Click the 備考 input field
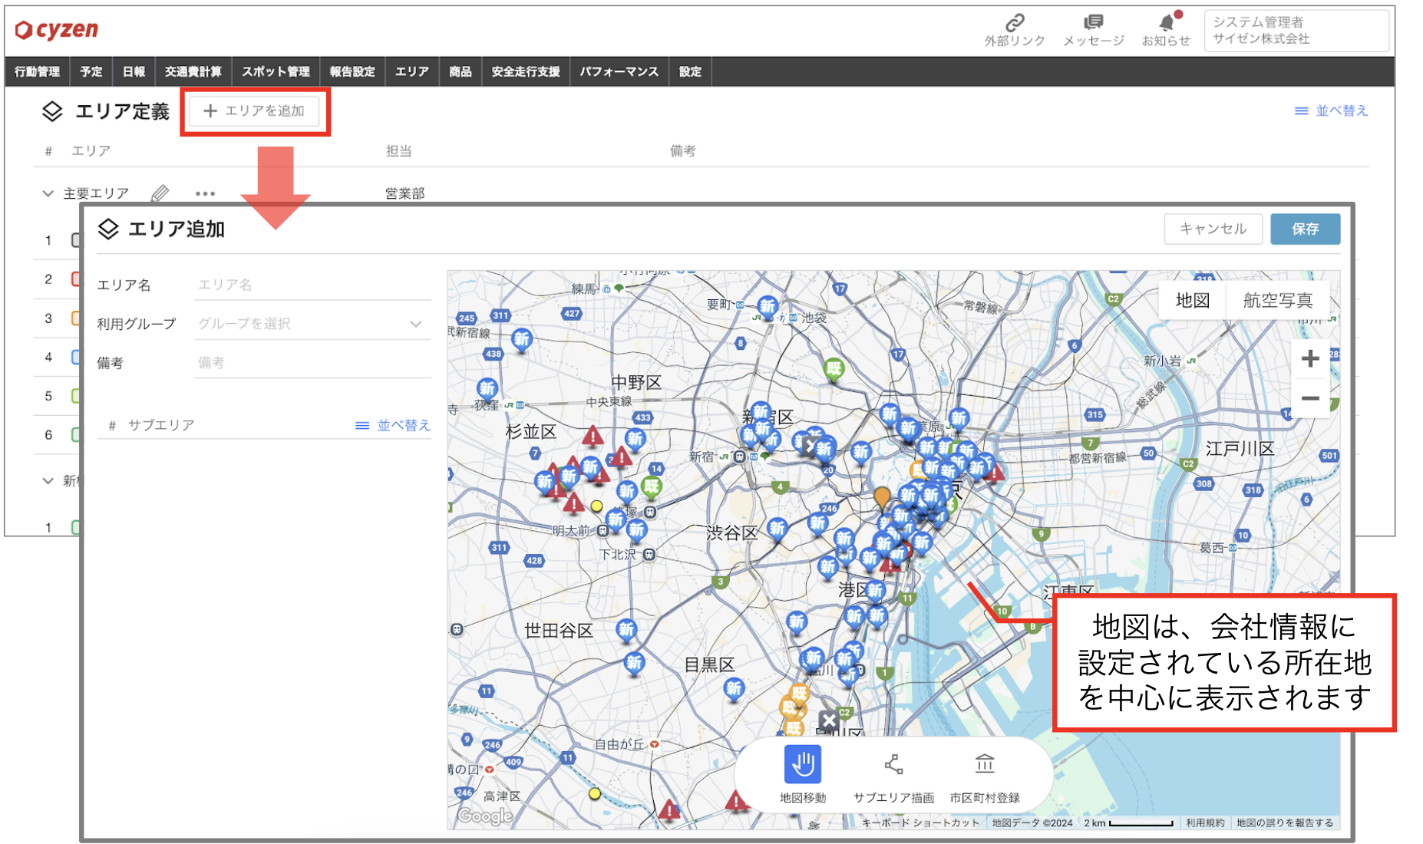The height and width of the screenshot is (844, 1423). pos(312,362)
